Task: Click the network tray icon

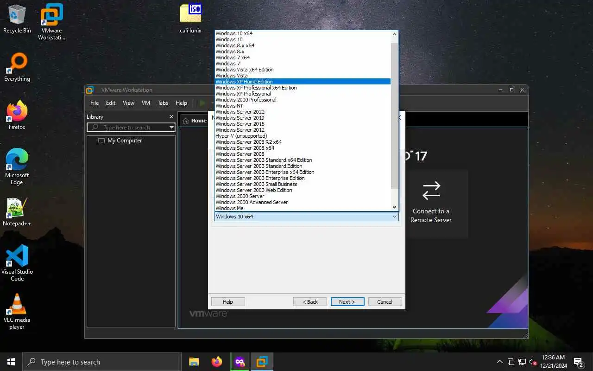Action: (x=522, y=362)
